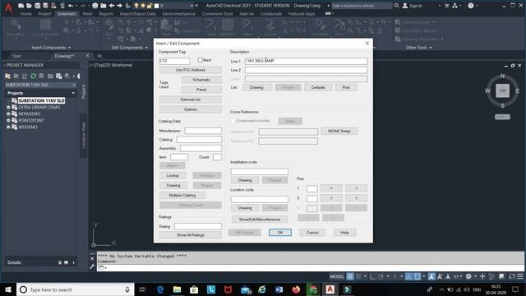Click the customization menu icon at status bar end
The width and height of the screenshot is (526, 296).
pyautogui.click(x=520, y=276)
